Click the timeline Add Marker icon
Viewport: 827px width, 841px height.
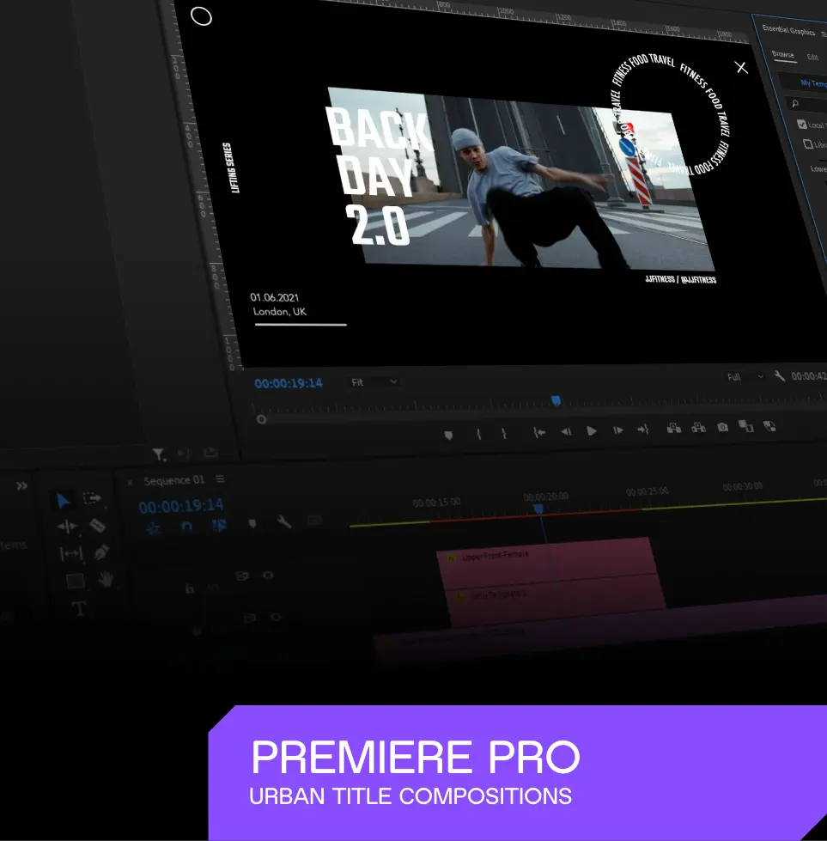pyautogui.click(x=252, y=523)
